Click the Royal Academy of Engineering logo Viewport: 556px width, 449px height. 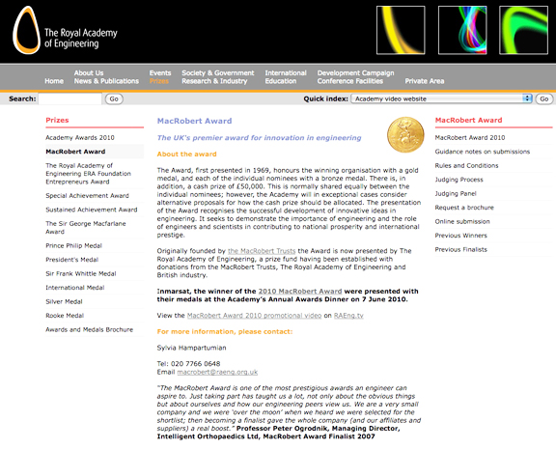65,31
